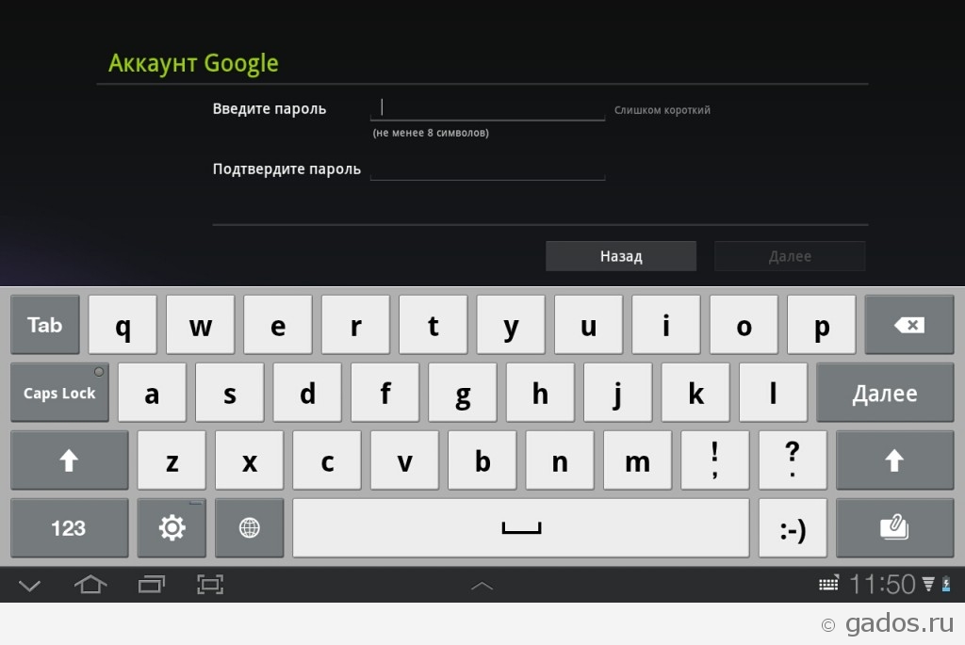Go to home screen via home icon
Screen dimensions: 965x645
pos(90,584)
